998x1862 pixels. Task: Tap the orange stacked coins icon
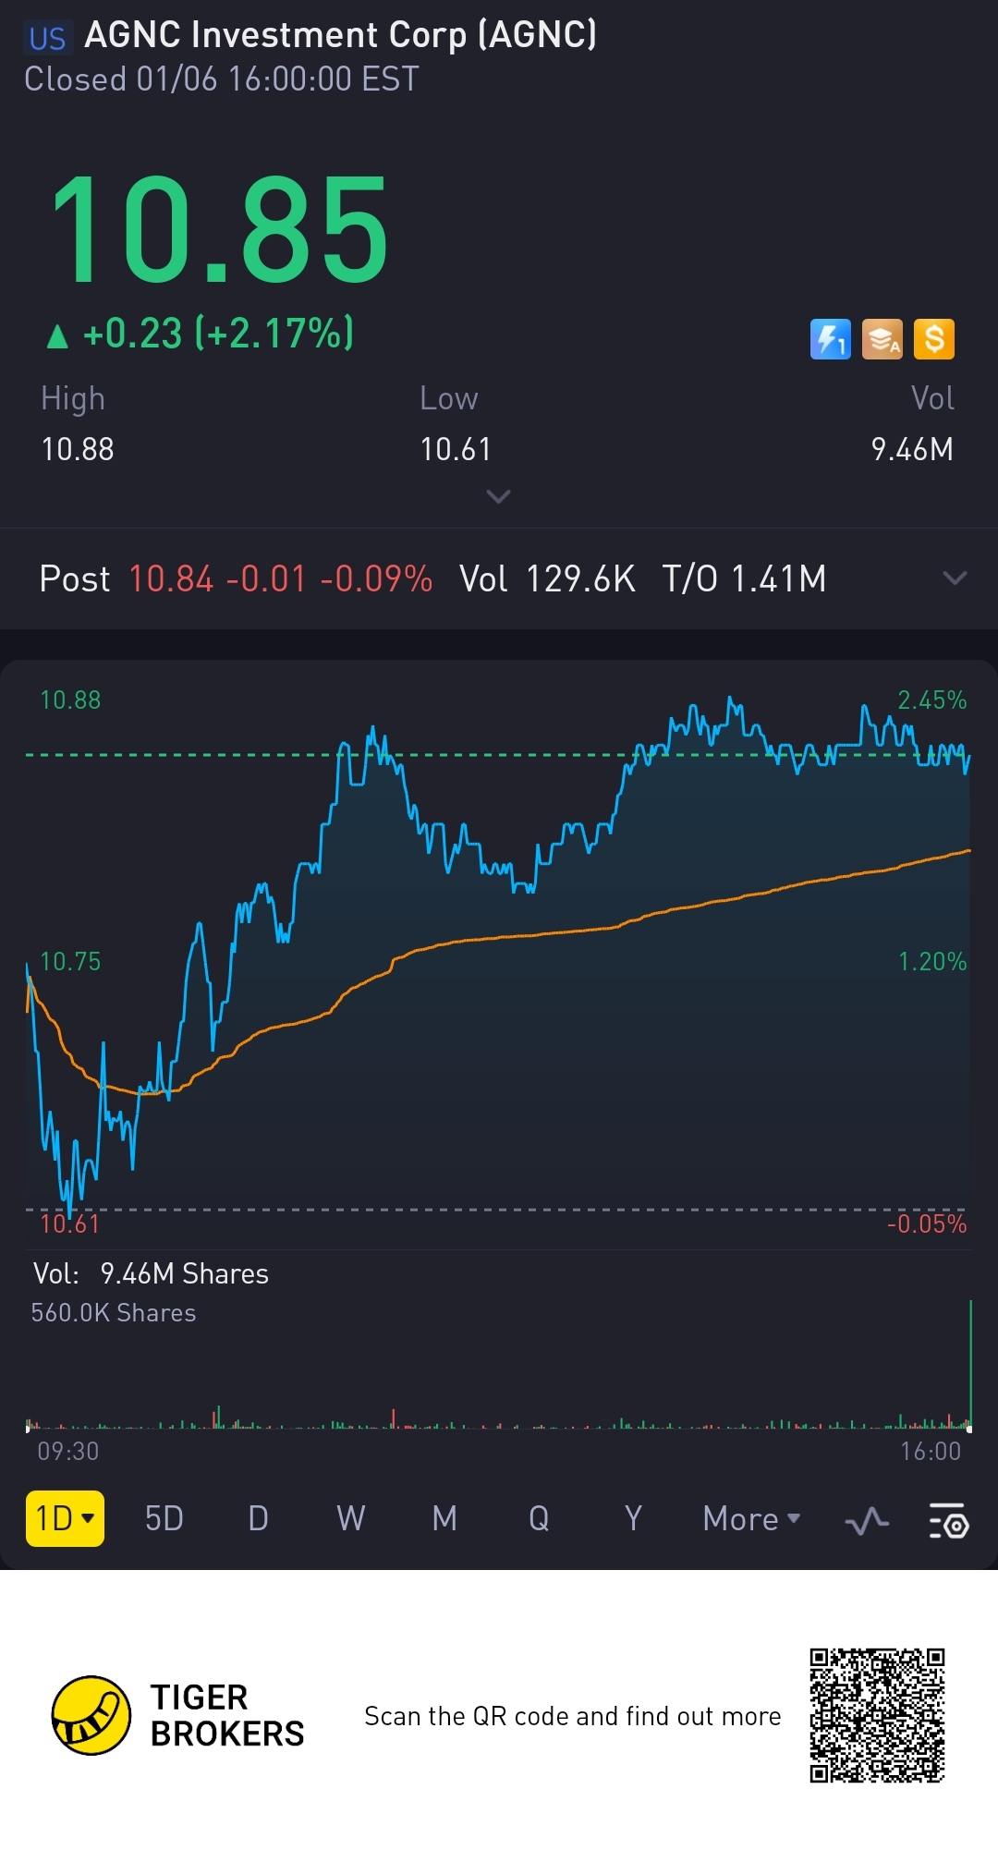[x=882, y=339]
